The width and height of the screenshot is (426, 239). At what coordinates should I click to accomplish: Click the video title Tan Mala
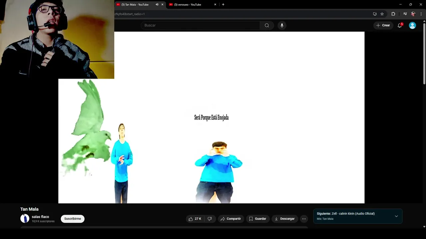[29, 209]
